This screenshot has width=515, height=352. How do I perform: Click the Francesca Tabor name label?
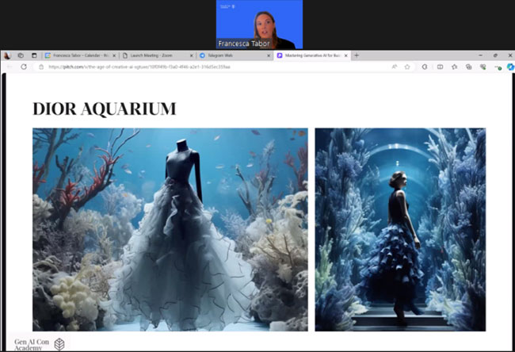244,44
